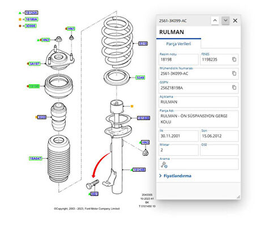Click the Miktar quantity field
Viewport: 256px width, 225px height.
(x=178, y=150)
